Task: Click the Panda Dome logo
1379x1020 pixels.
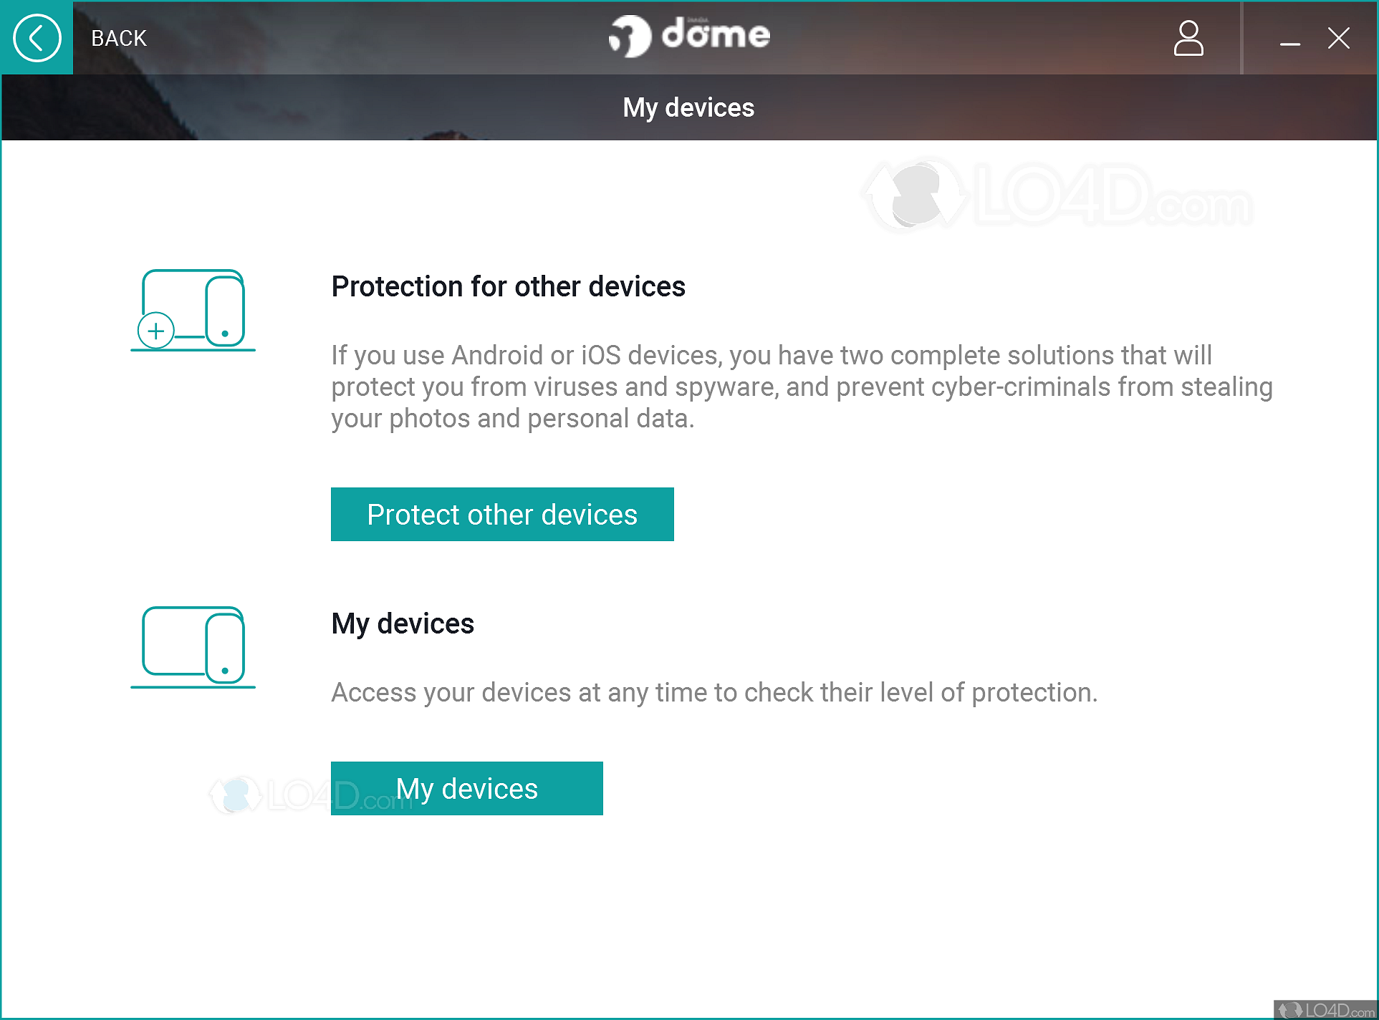Action: coord(689,36)
